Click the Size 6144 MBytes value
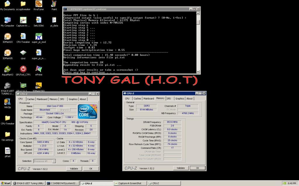The height and width of the screenshot is (186, 299). point(147,110)
